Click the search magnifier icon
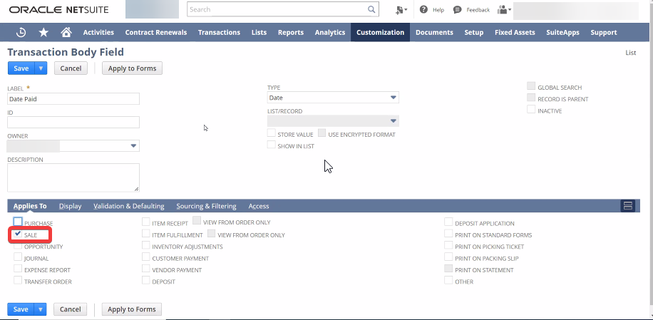 point(371,9)
